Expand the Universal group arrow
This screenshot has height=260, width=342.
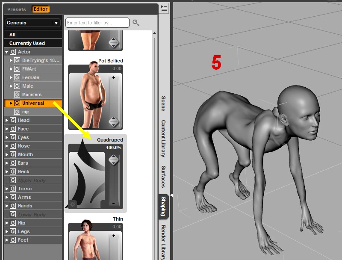point(11,103)
